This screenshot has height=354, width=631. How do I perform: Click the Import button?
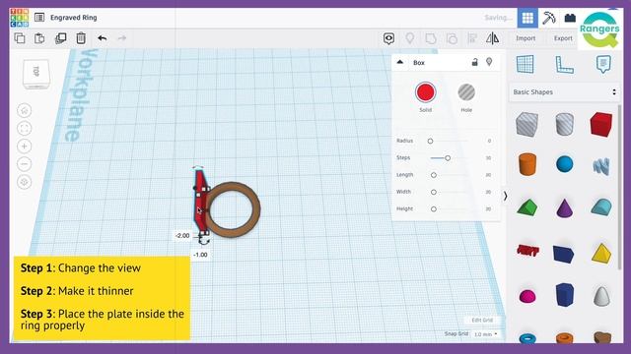pyautogui.click(x=526, y=38)
